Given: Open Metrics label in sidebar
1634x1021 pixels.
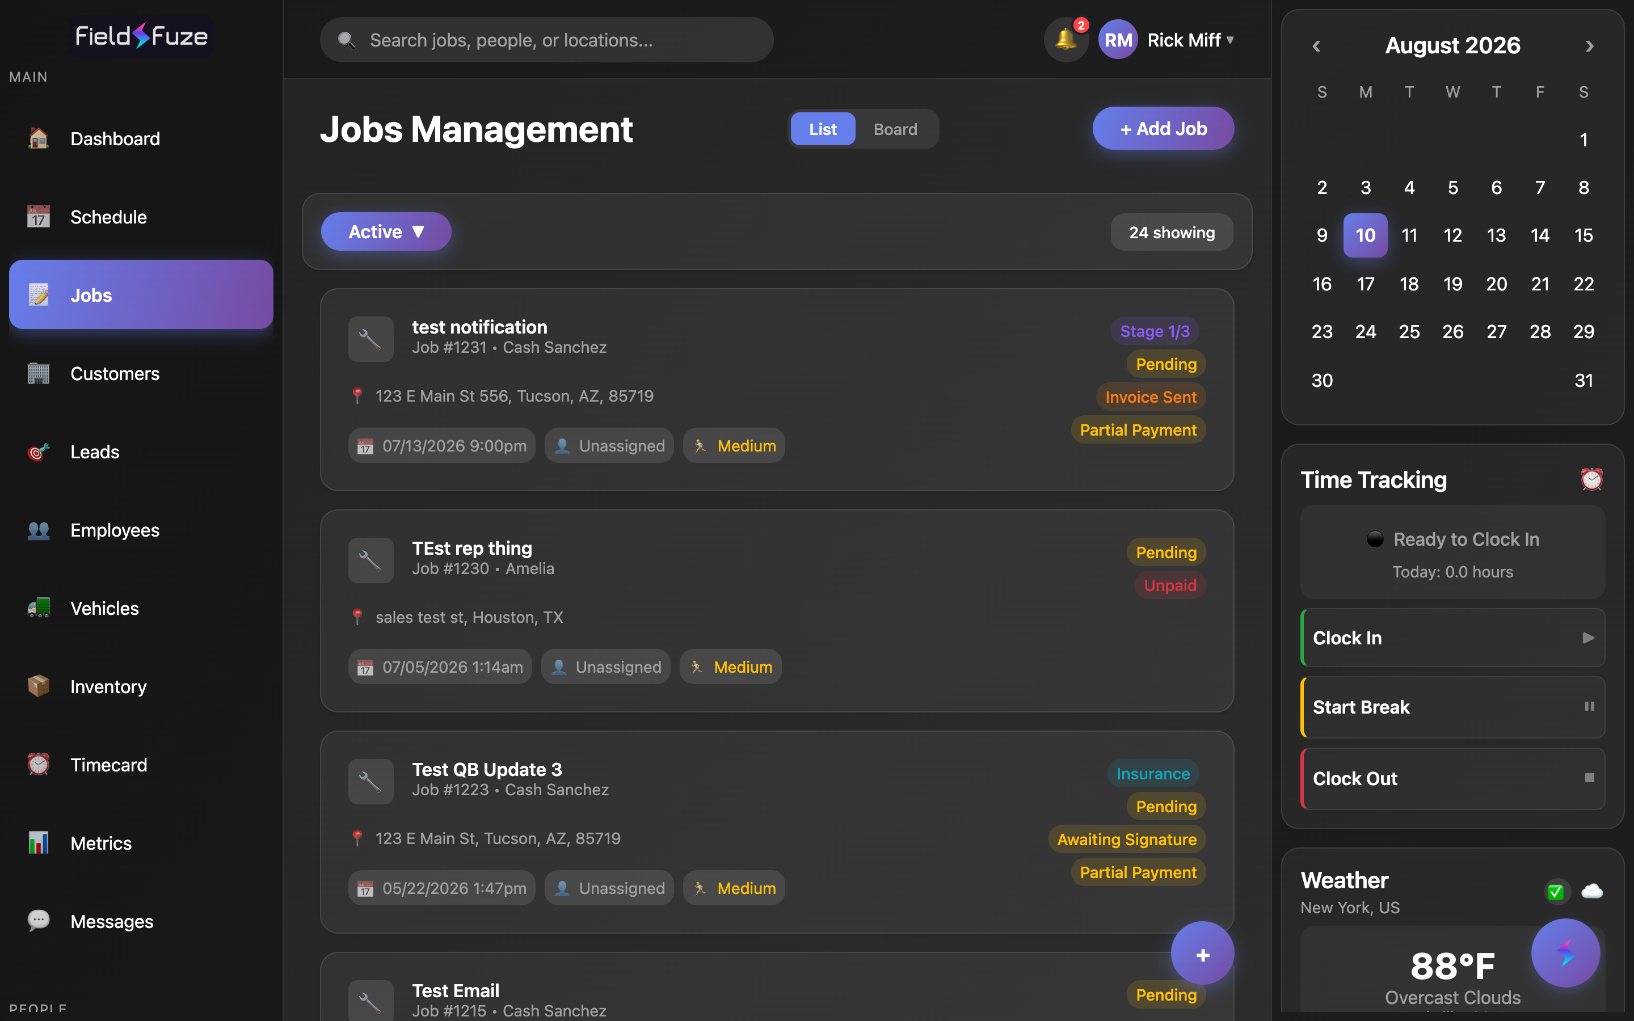Looking at the screenshot, I should (102, 843).
